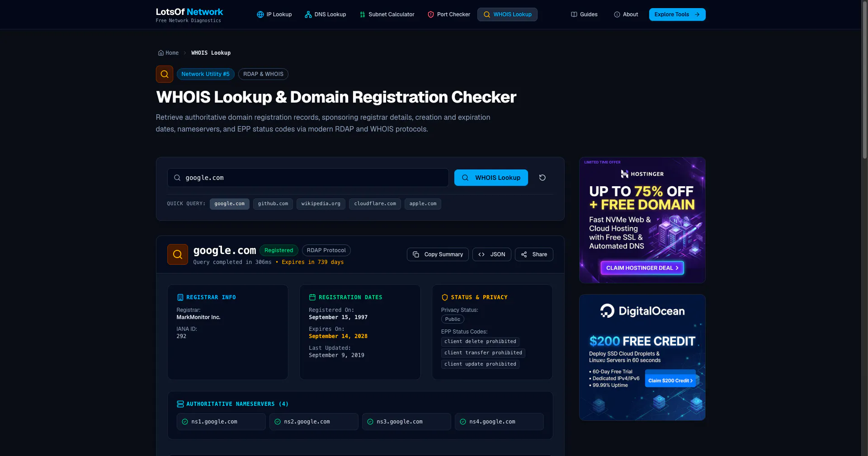The width and height of the screenshot is (868, 456).
Task: Click the LotsOf Network logo
Action: click(x=189, y=14)
